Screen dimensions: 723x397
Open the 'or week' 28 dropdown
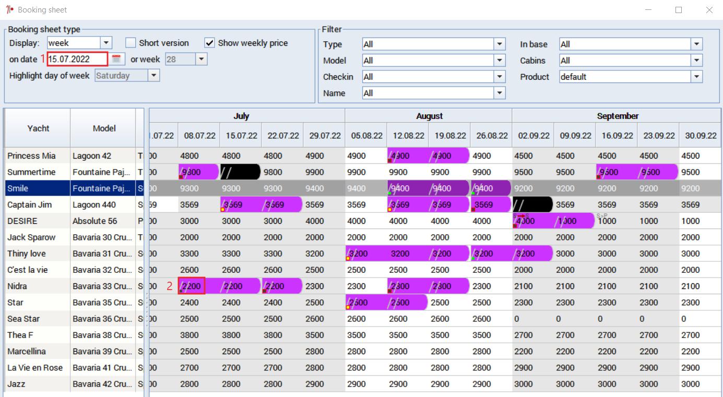pos(202,59)
